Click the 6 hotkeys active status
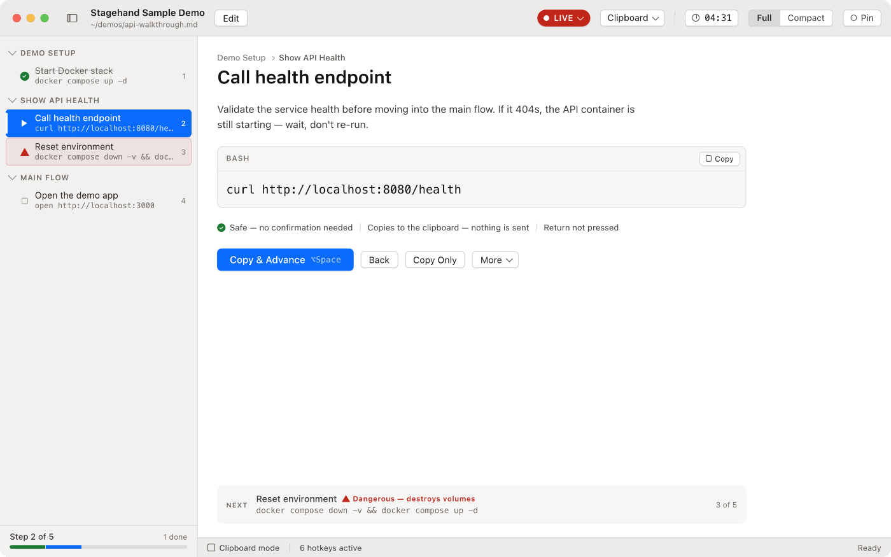Screen dimensions: 891x557 (330, 548)
